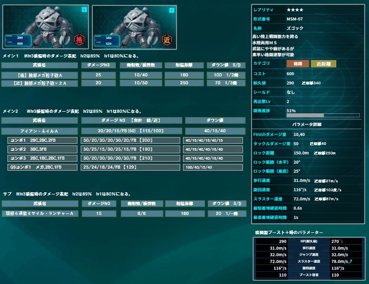Click the 10/50 ammo cell
This screenshot has width=369, height=284.
(x=141, y=83)
